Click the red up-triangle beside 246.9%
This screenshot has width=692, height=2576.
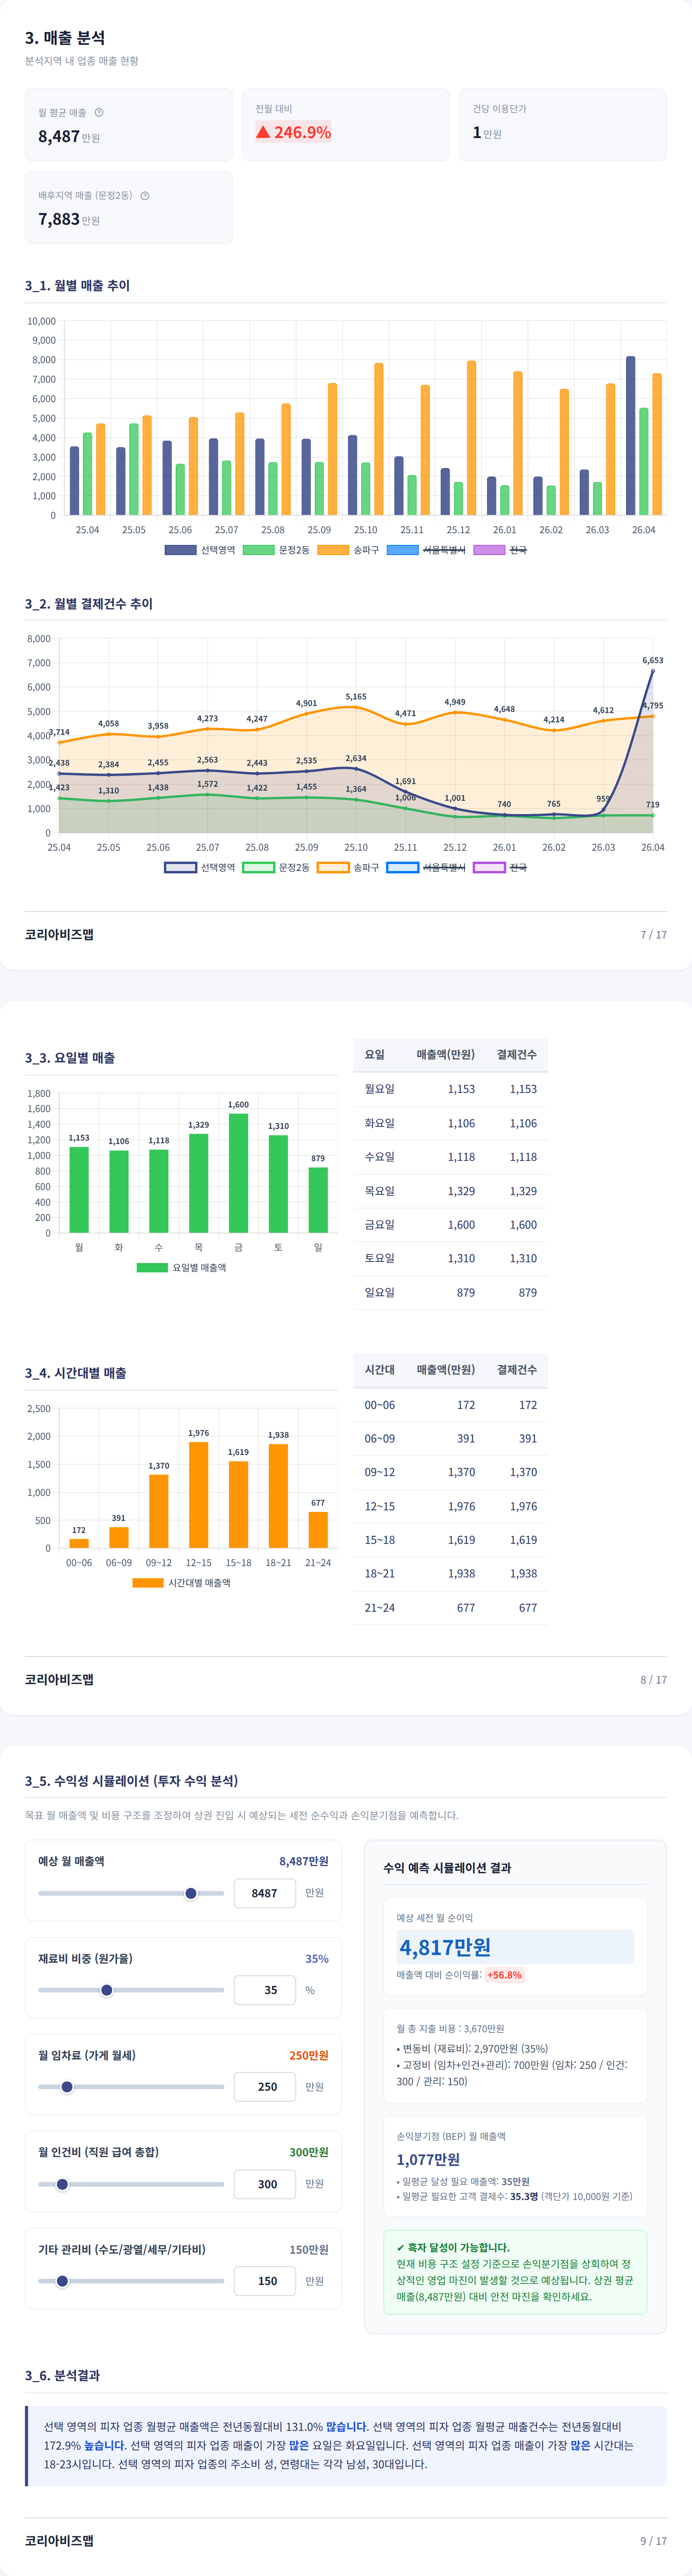click(263, 132)
